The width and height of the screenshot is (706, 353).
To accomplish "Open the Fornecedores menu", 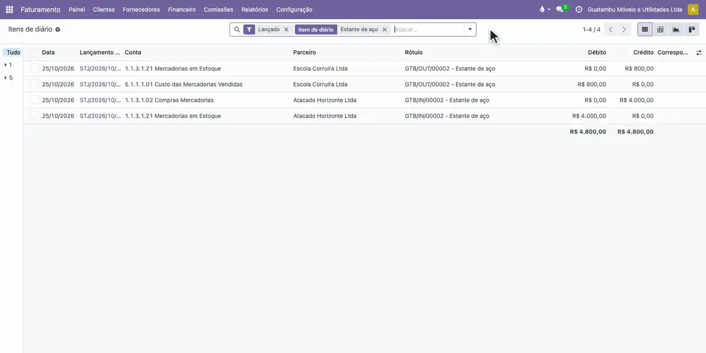I will tap(141, 9).
